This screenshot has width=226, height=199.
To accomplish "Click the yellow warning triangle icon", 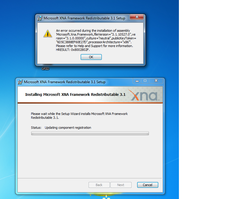I will [x=48, y=34].
